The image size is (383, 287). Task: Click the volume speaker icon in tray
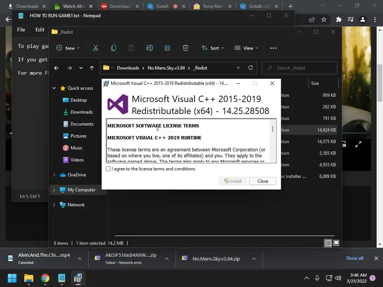click(x=338, y=278)
